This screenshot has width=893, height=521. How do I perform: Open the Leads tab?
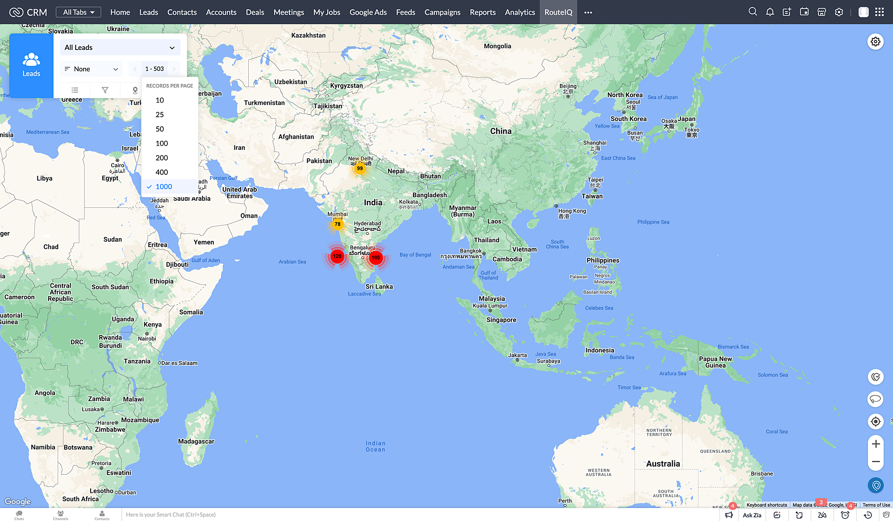pos(149,12)
